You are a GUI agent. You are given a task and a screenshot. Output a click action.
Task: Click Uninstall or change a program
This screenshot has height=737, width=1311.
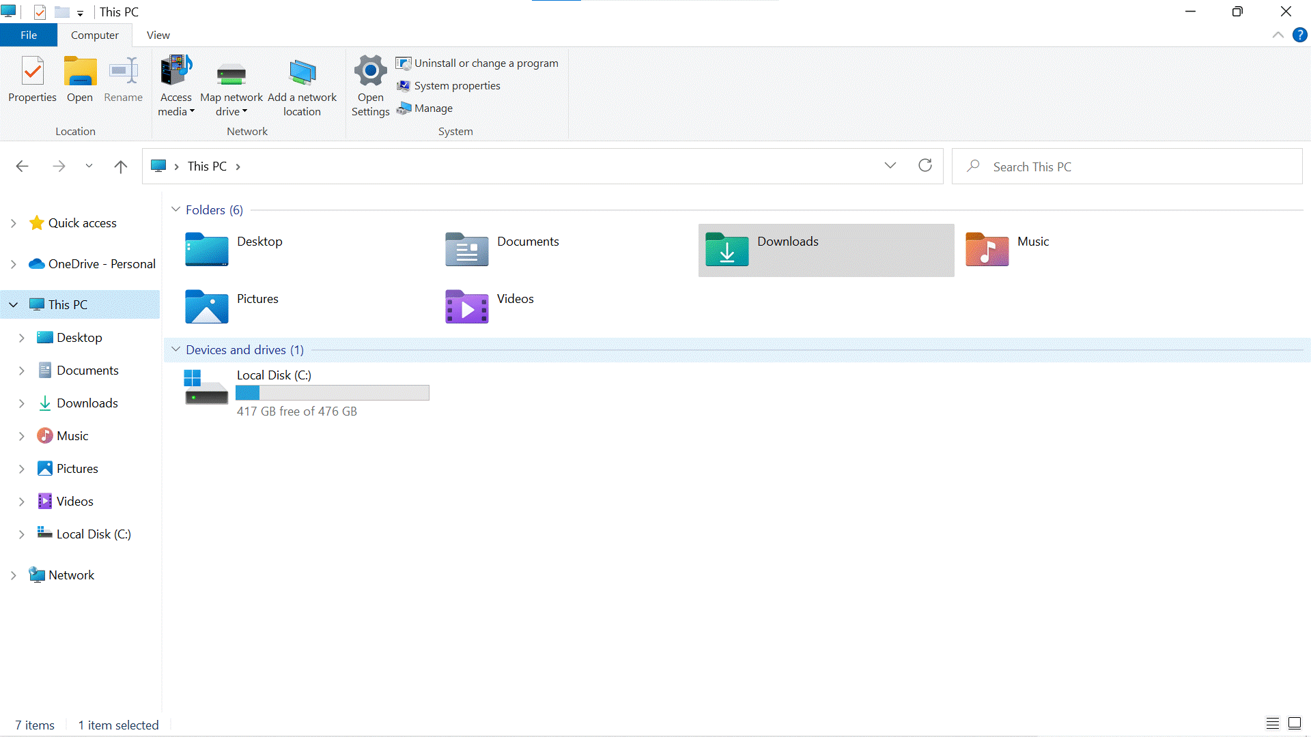tap(477, 63)
